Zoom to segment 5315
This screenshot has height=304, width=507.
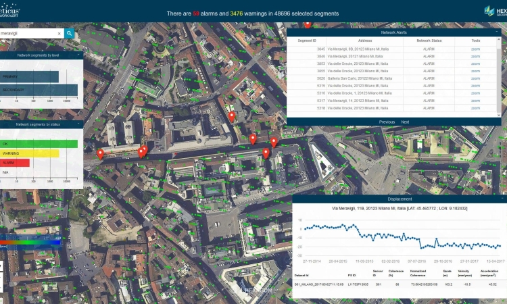pos(475,86)
